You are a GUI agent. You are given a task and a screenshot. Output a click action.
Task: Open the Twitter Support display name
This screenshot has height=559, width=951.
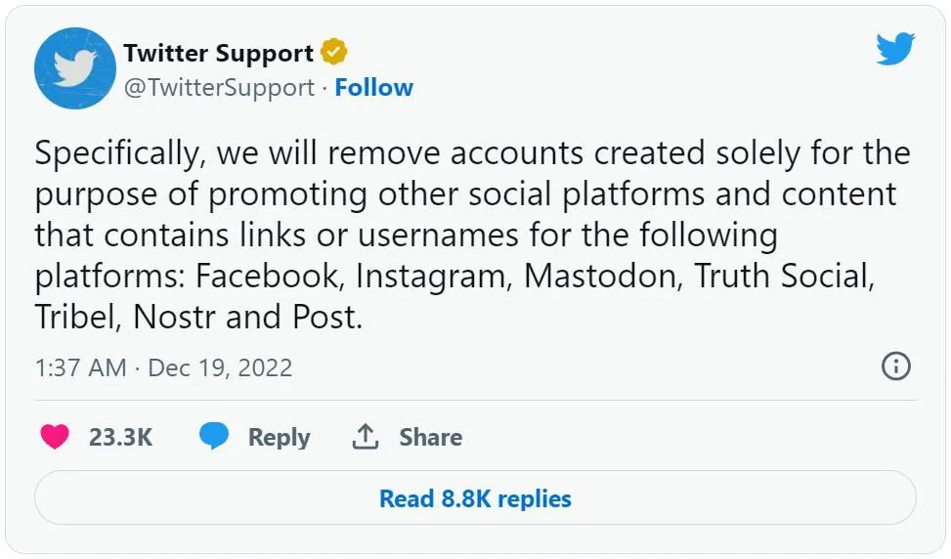click(218, 53)
